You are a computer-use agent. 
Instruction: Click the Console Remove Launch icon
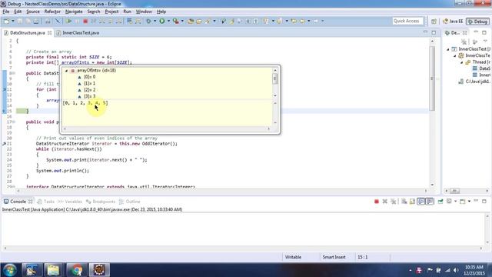(384, 202)
